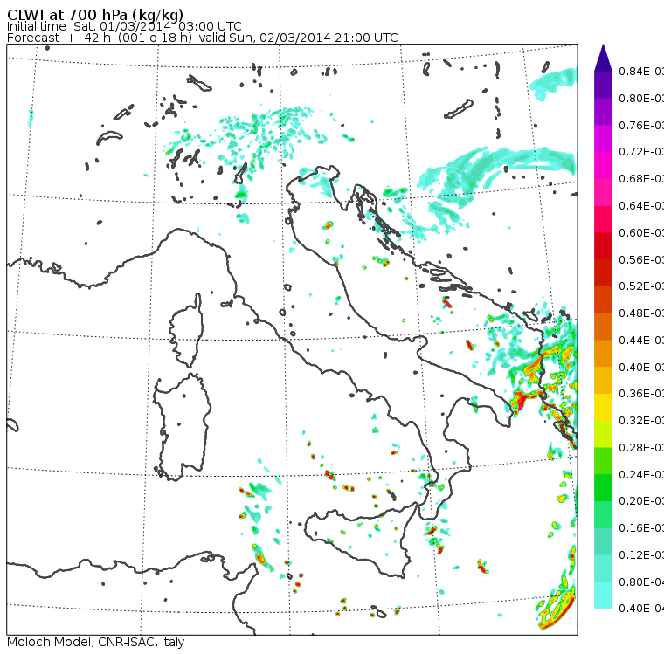Click the island of Sardinia on the map

(182, 428)
